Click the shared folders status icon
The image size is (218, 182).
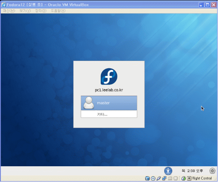pos(170,178)
